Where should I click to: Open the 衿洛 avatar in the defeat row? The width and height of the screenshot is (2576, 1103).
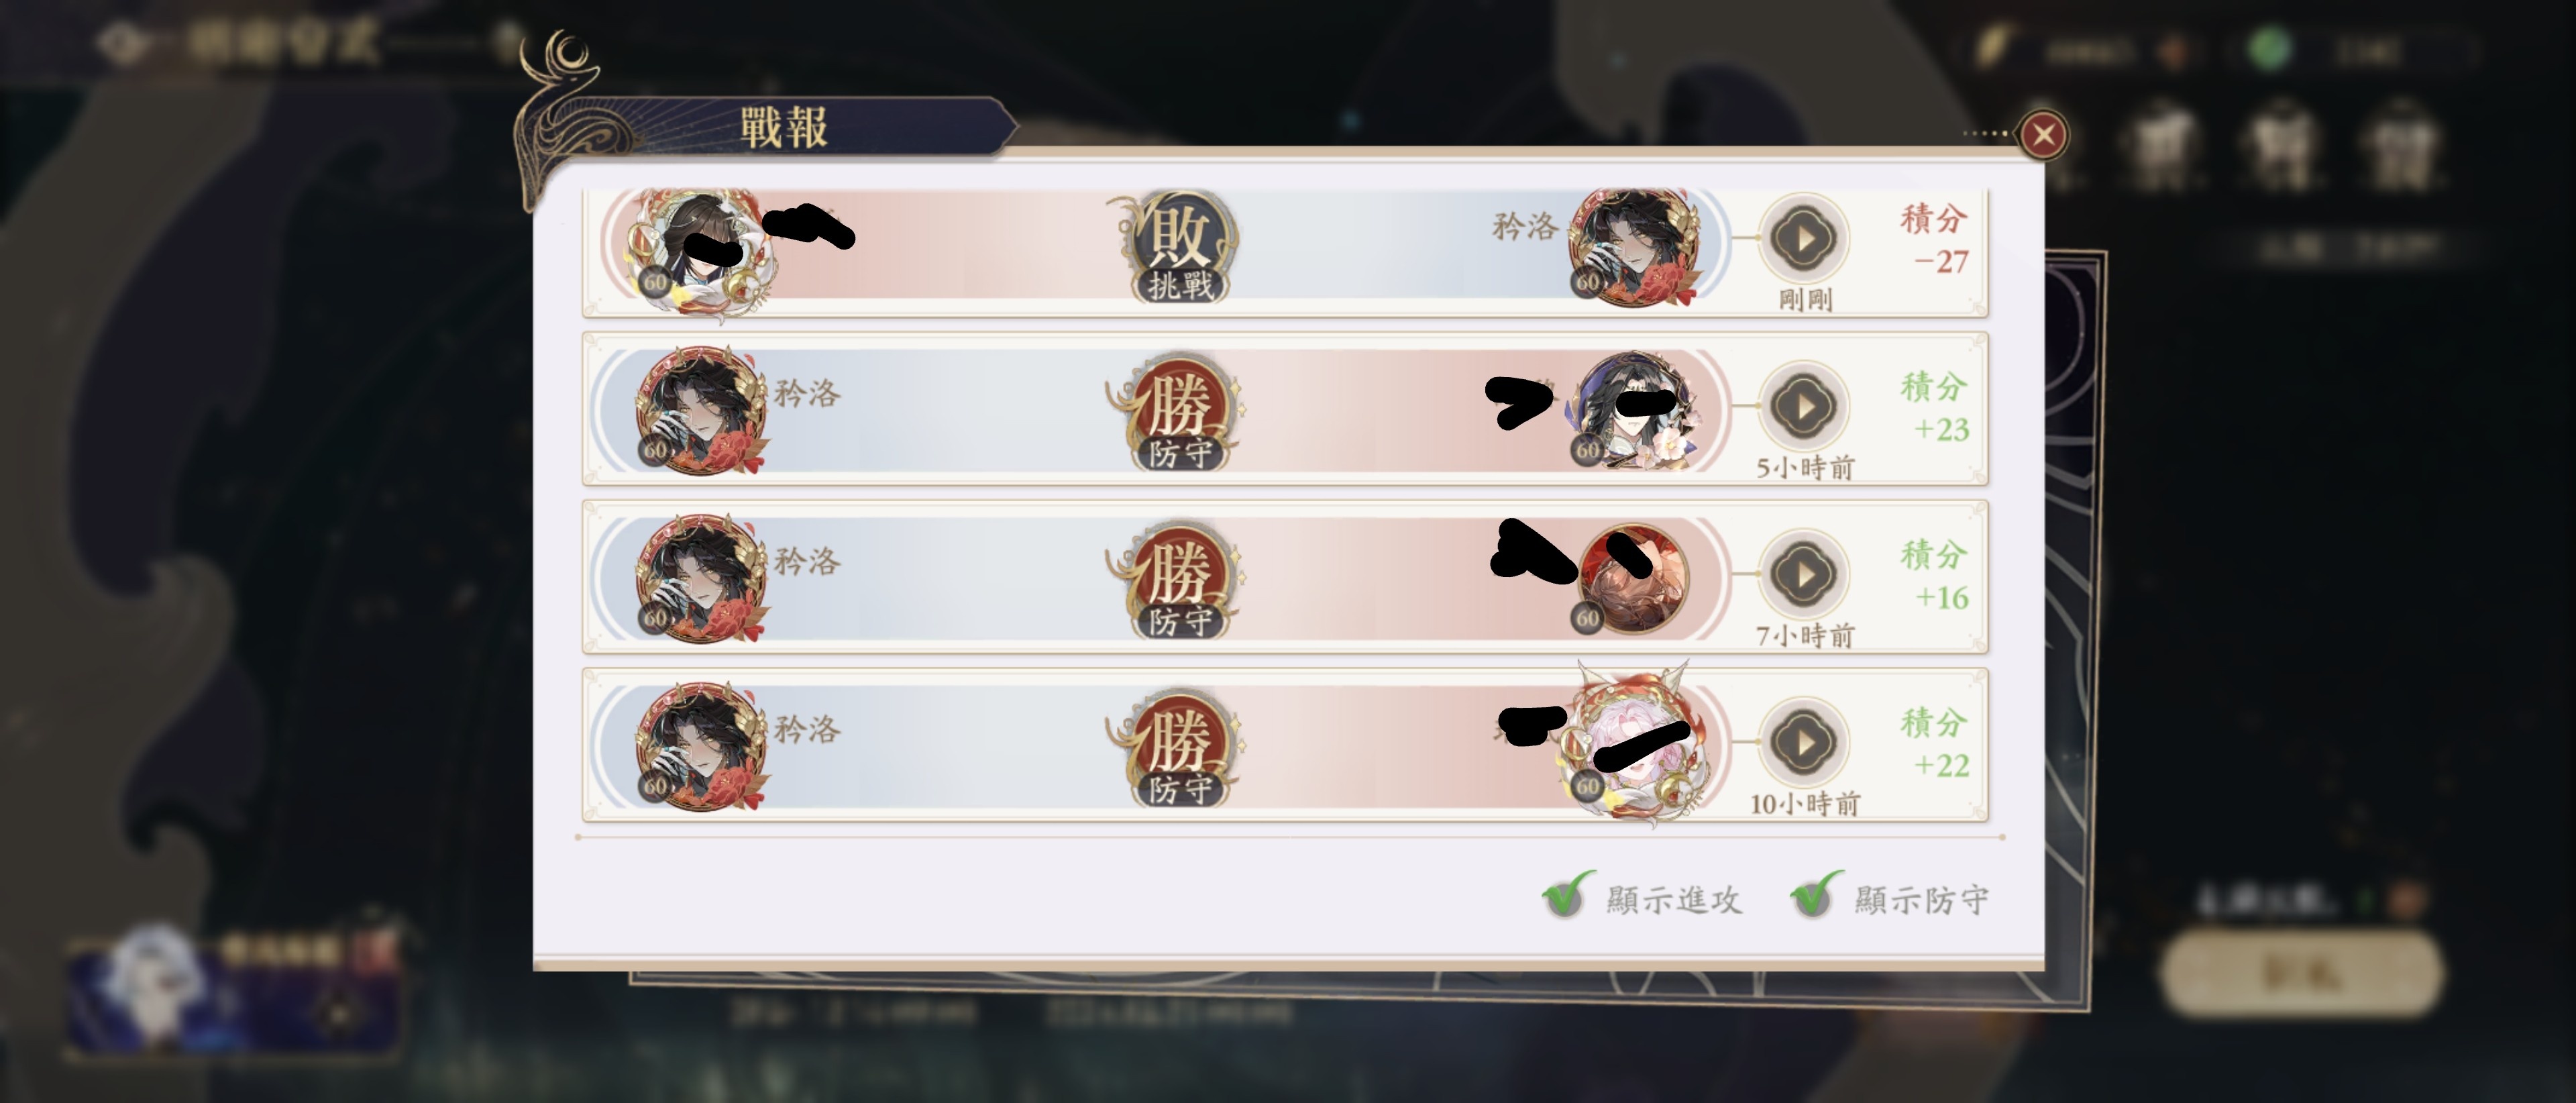[1632, 246]
